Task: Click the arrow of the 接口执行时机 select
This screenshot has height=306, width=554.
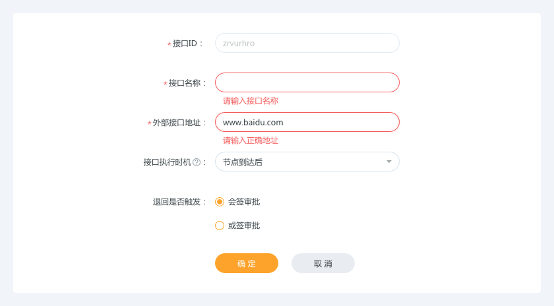Action: click(x=389, y=162)
